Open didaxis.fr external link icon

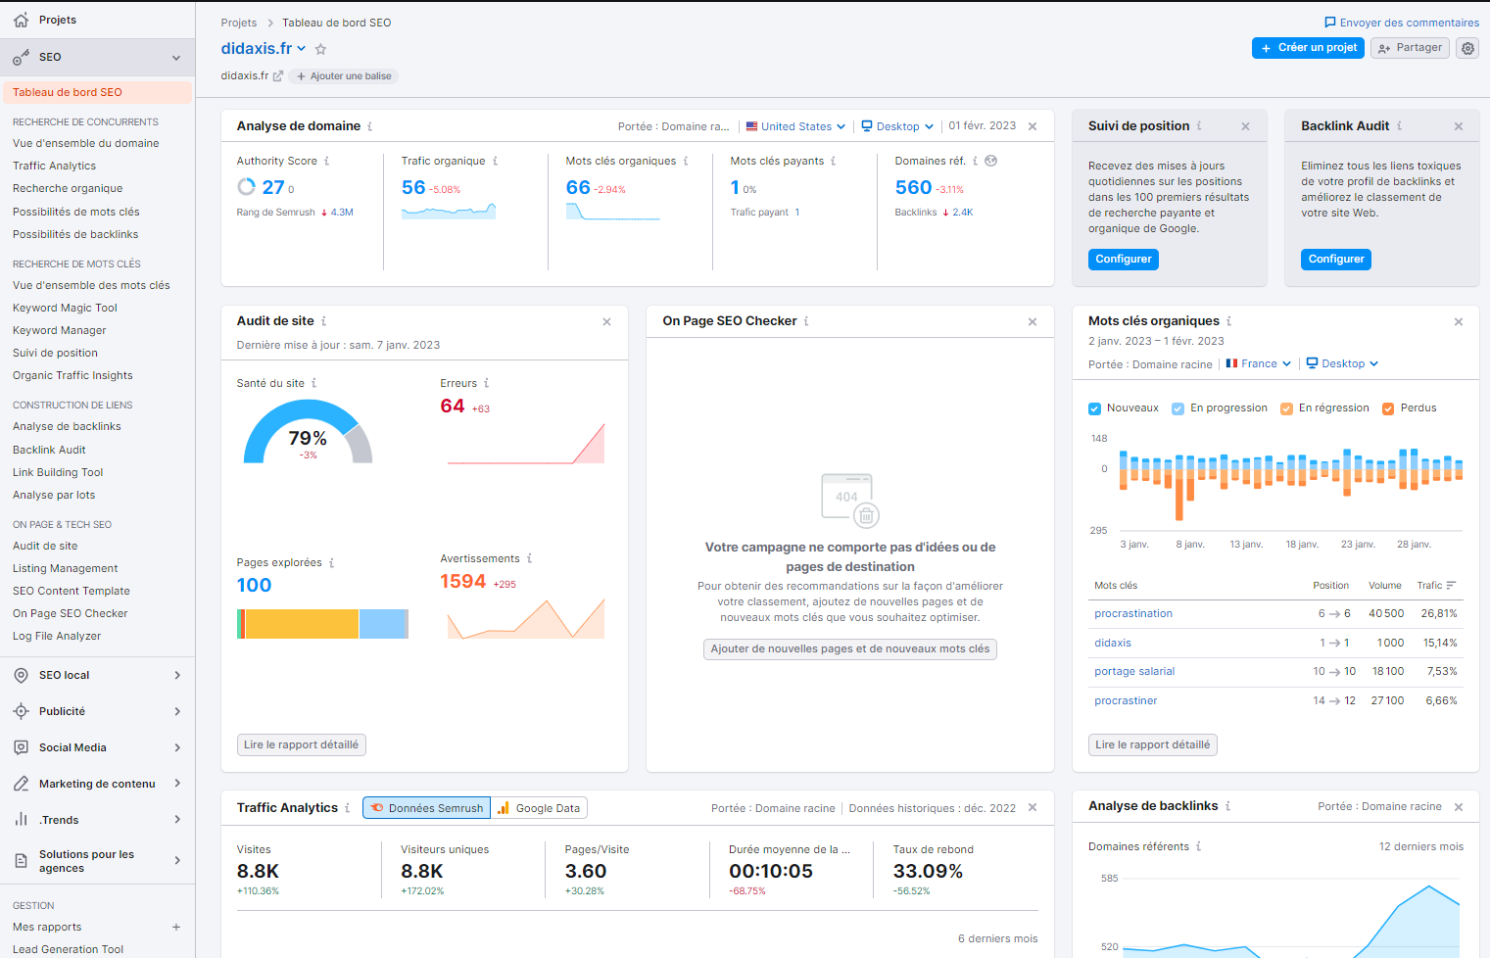pos(278,75)
